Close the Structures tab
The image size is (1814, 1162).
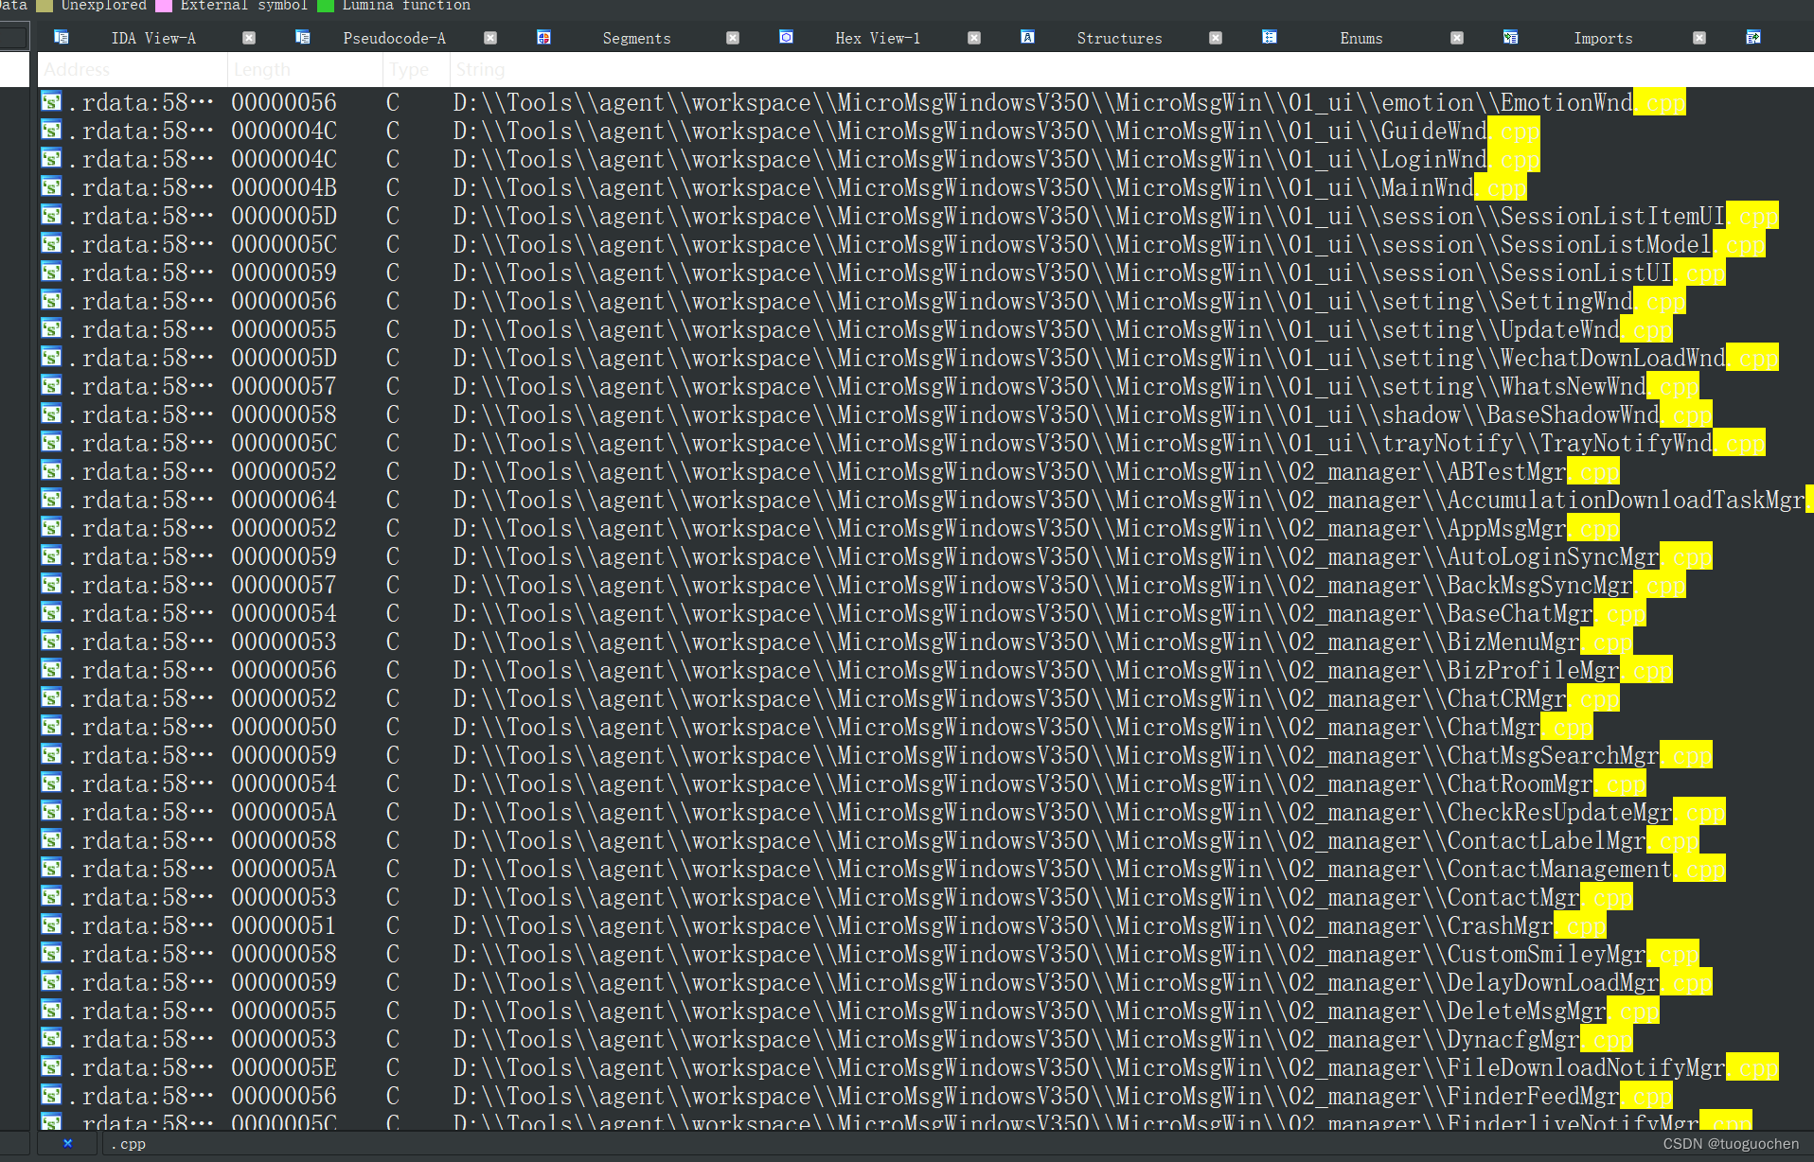[x=1216, y=38]
